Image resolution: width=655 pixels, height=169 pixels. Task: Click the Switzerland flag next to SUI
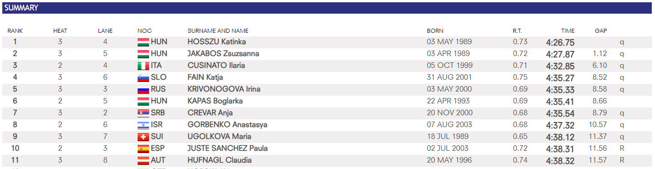tap(143, 137)
